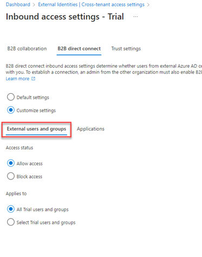Open the B2B direct connect tab
202x257 pixels.
[x=79, y=49]
